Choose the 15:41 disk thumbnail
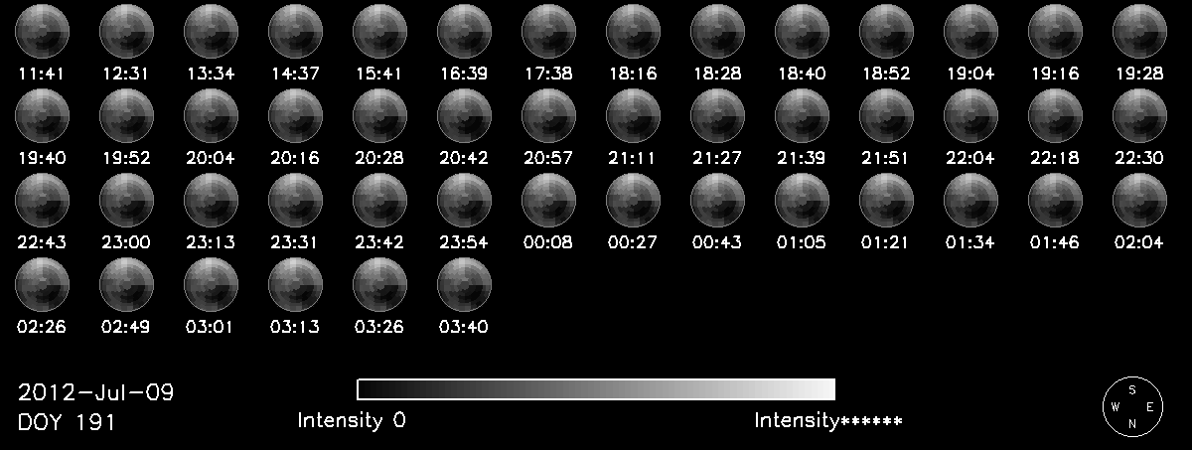The height and width of the screenshot is (450, 1192). [379, 30]
